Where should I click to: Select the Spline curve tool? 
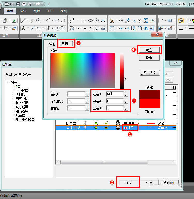(x=72, y=20)
